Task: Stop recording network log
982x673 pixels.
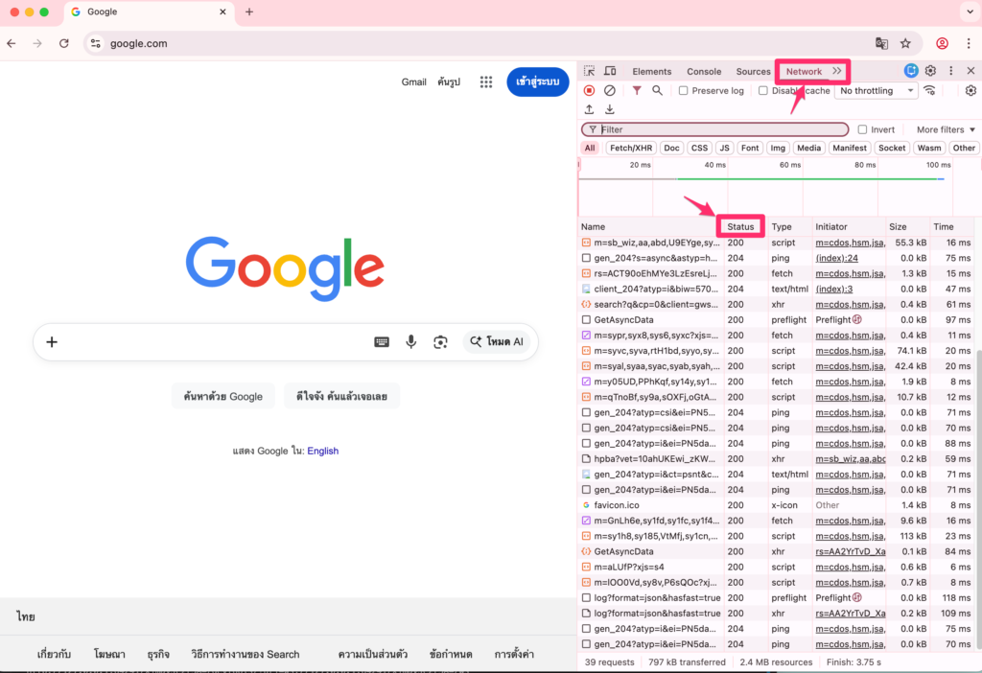Action: tap(589, 90)
